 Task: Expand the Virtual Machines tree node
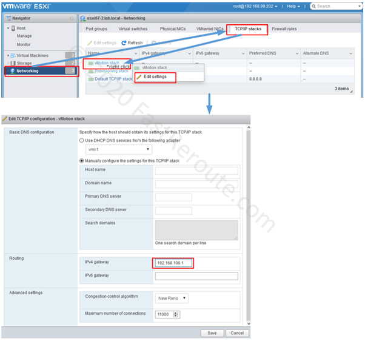pyautogui.click(x=8, y=55)
